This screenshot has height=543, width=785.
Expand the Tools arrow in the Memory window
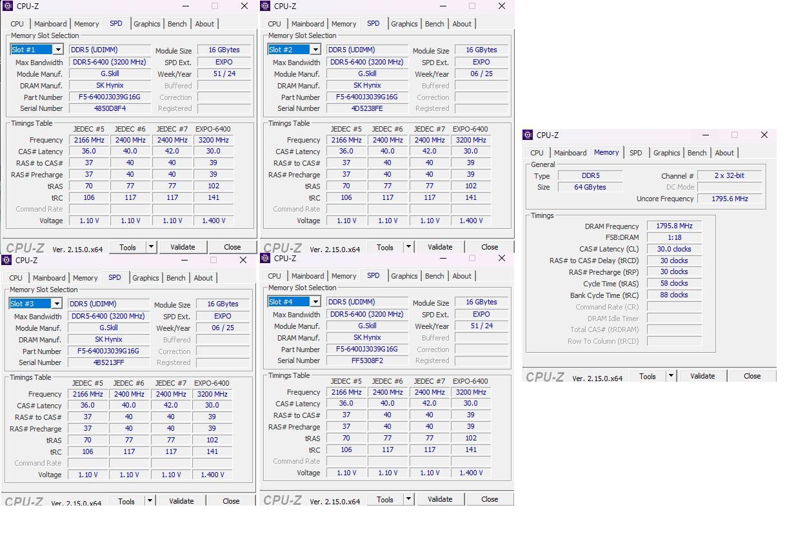(671, 376)
